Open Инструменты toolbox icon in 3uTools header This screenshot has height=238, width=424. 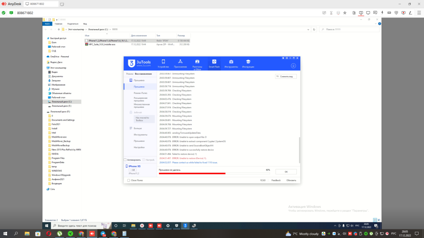click(x=231, y=63)
